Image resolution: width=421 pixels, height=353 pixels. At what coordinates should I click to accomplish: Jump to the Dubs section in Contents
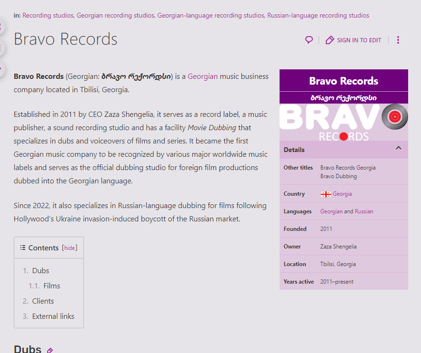(40, 270)
